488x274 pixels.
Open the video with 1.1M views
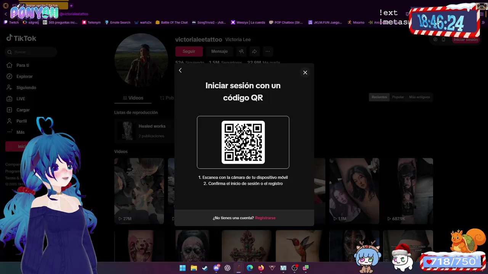[354, 191]
